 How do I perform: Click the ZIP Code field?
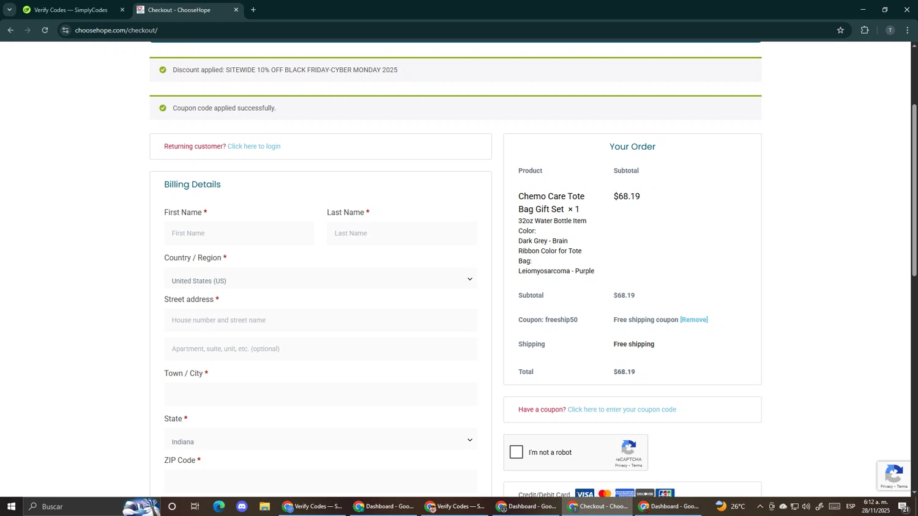321,481
